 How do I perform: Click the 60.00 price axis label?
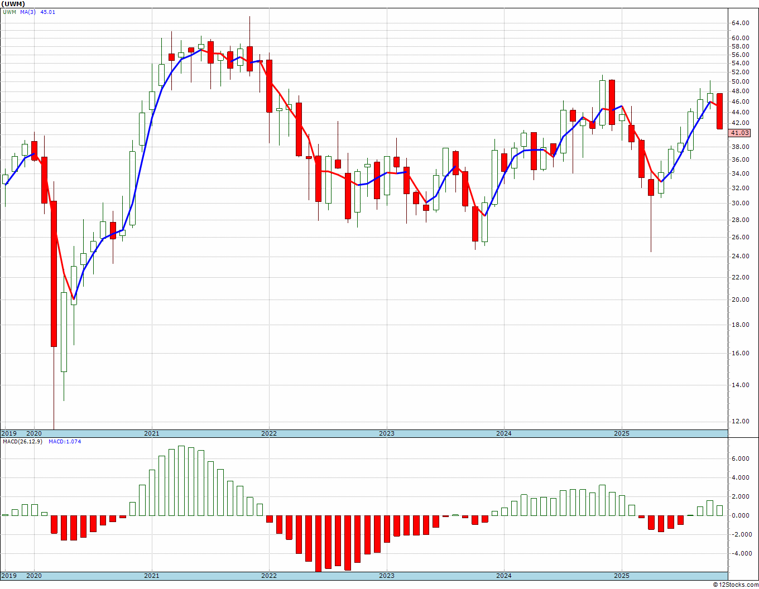pos(740,38)
